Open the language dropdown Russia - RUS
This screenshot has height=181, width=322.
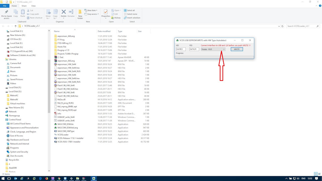tap(213, 49)
